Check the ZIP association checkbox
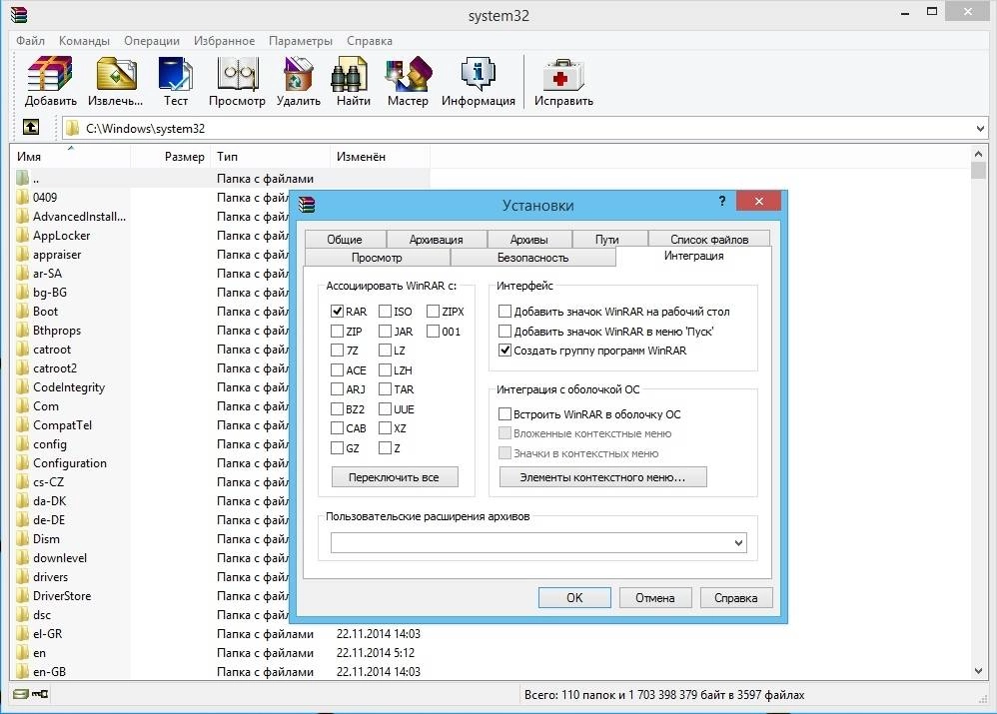Viewport: 997px width, 714px height. coord(338,332)
